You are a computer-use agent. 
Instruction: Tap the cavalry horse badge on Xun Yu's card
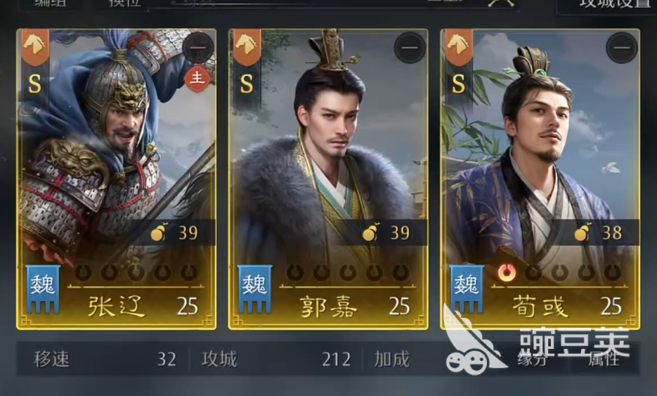pos(460,47)
